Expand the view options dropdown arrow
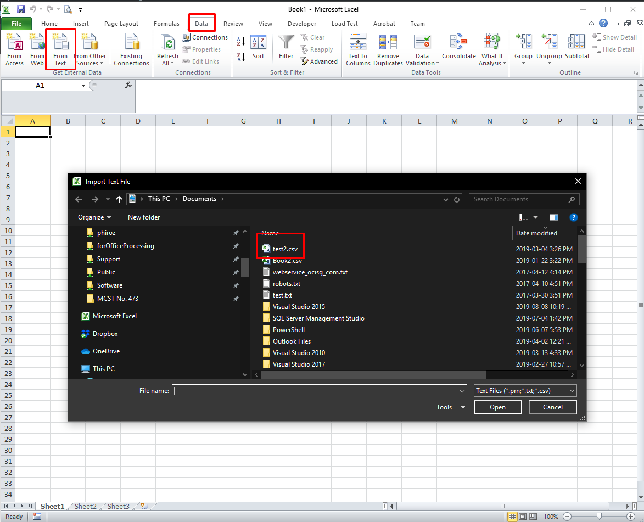Screen dimensions: 644x522 [x=536, y=217]
